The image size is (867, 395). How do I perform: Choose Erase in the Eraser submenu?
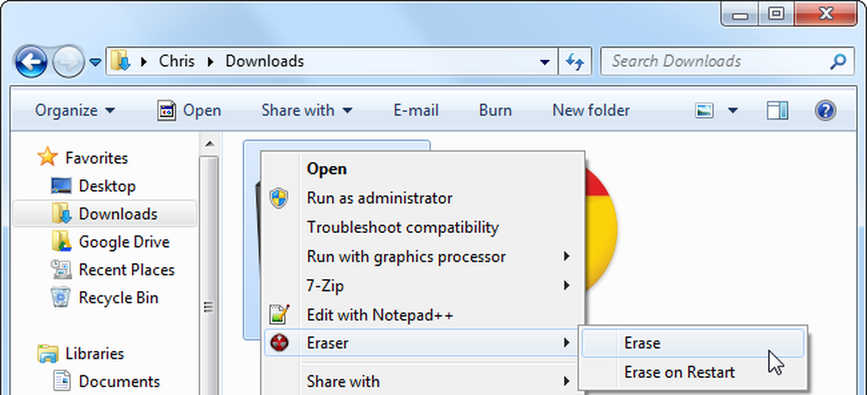[693, 343]
